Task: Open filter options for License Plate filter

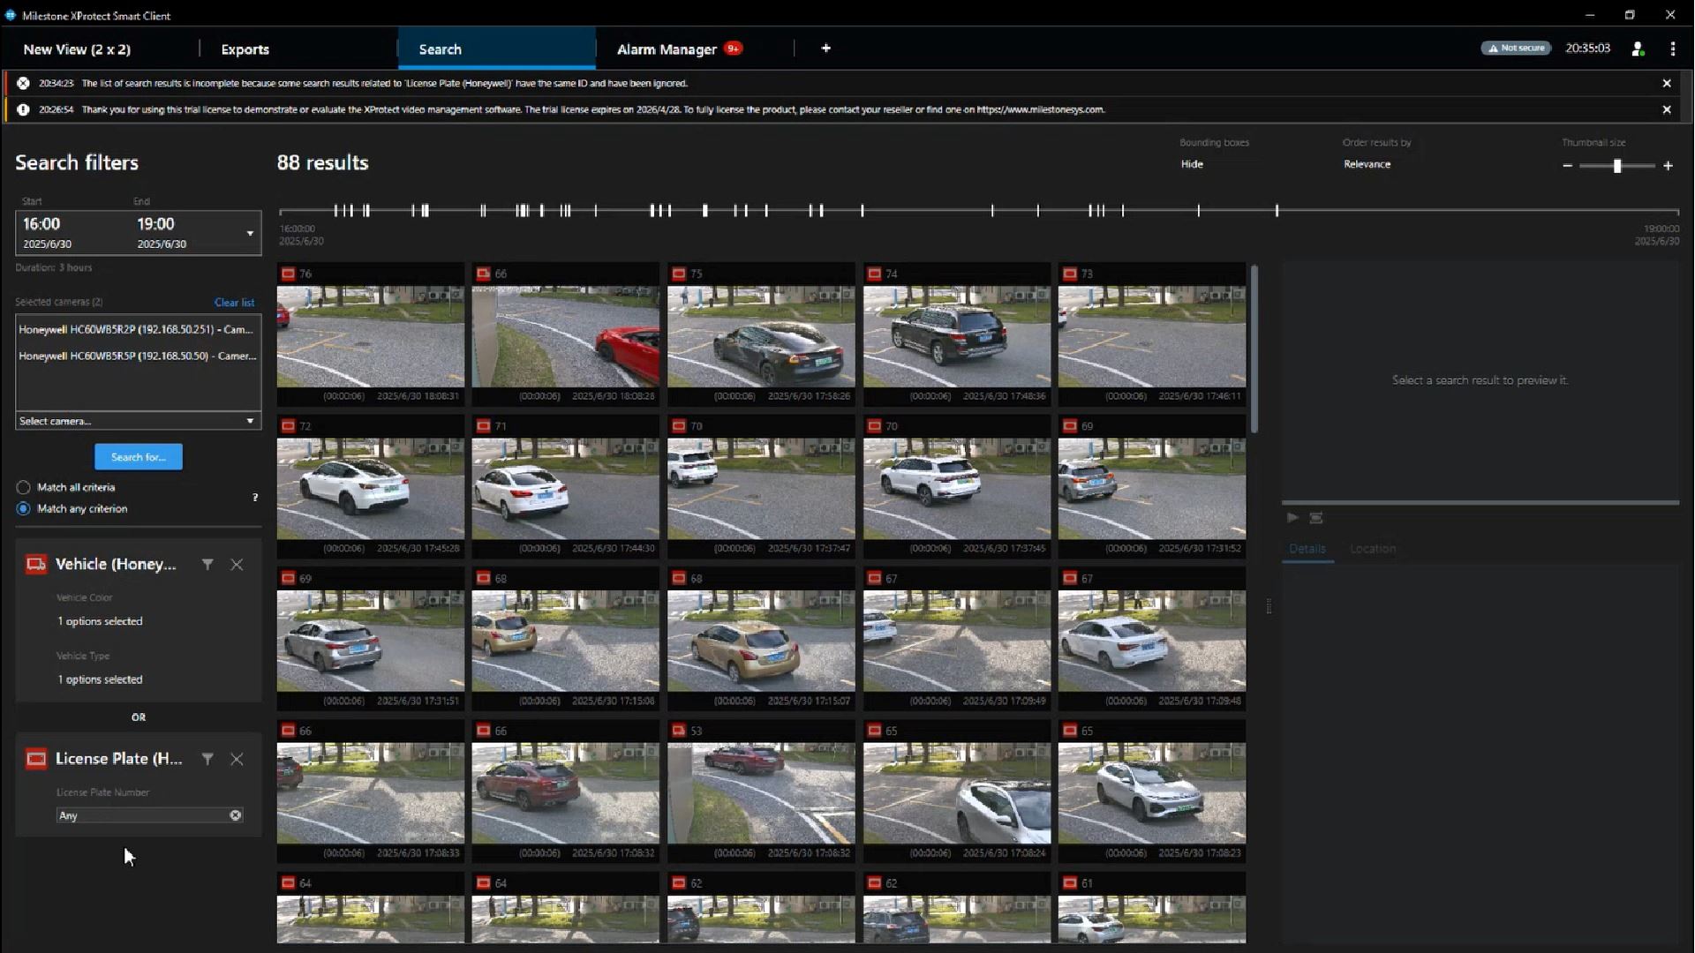Action: (x=207, y=759)
